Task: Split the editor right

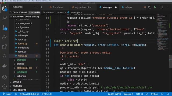Action: coord(161,7)
